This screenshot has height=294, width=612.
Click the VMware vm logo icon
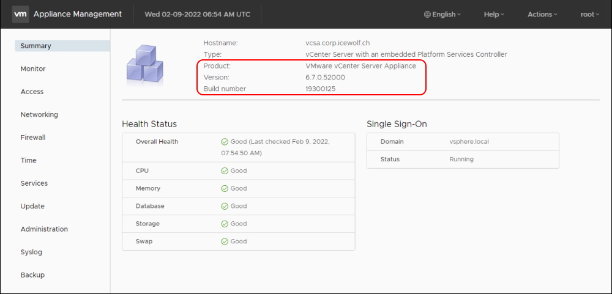pyautogui.click(x=20, y=15)
